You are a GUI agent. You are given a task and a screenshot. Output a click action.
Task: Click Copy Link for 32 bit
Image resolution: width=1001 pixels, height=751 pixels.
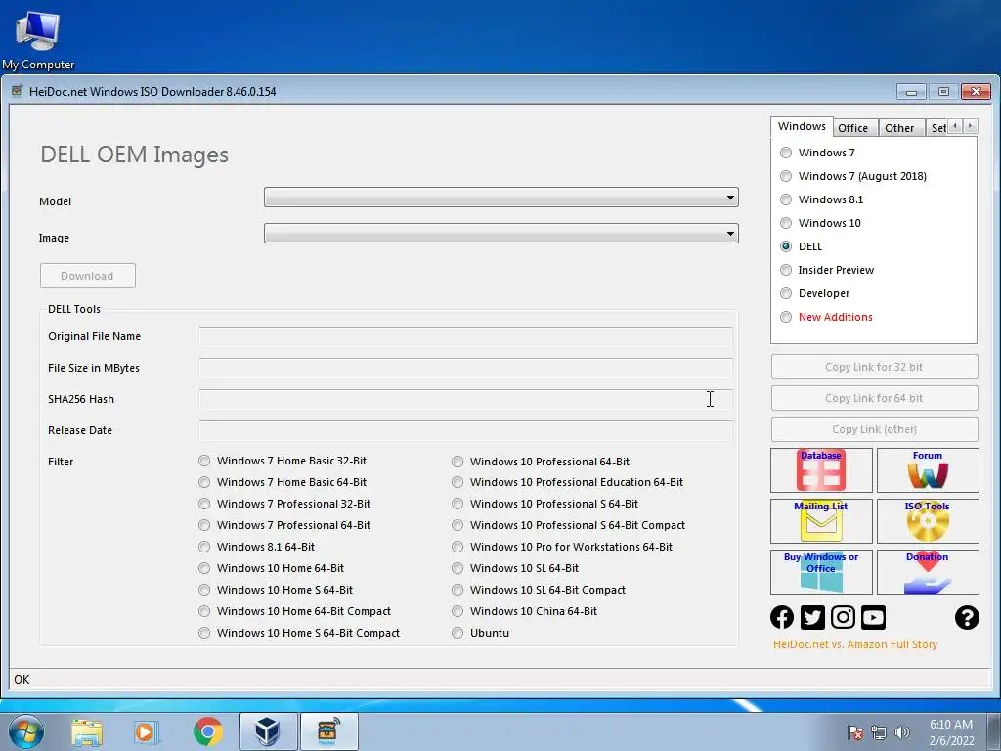pyautogui.click(x=874, y=367)
